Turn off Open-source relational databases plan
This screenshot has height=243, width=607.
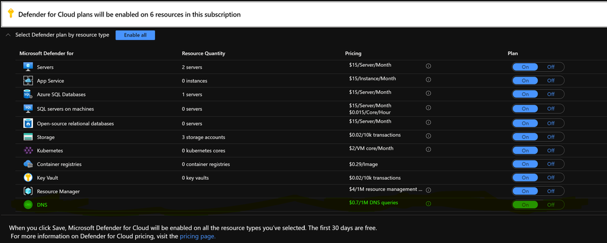(x=550, y=123)
